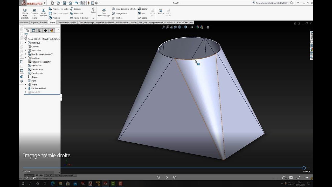Switch to the Evaluer tab
This screenshot has width=332, height=187.
pos(133,23)
